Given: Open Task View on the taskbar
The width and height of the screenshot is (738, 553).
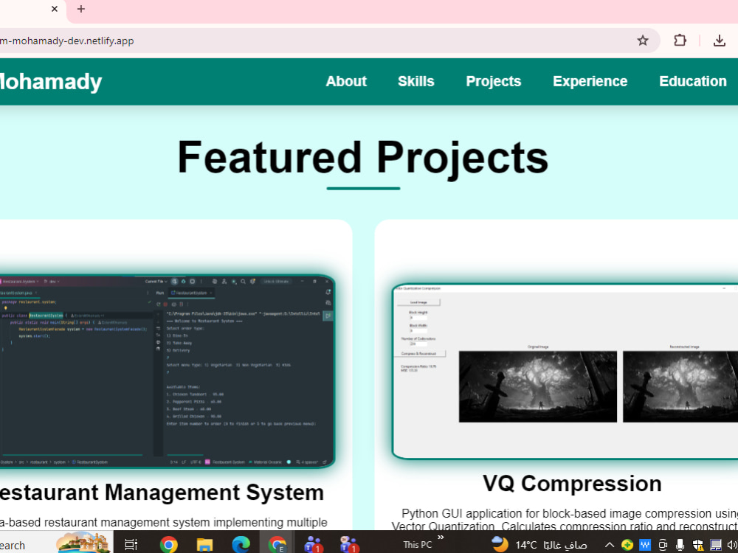Looking at the screenshot, I should pyautogui.click(x=131, y=545).
